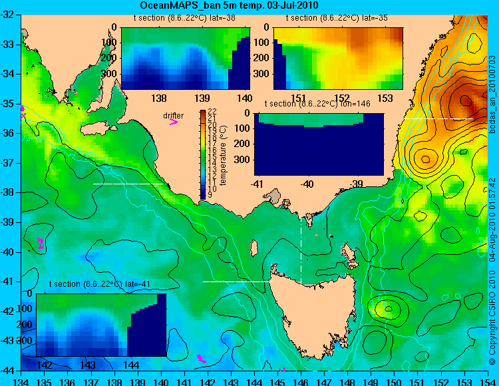This screenshot has width=499, height=386.
Task: Click the white dashed section line at latitude -35
Action: click(438, 118)
